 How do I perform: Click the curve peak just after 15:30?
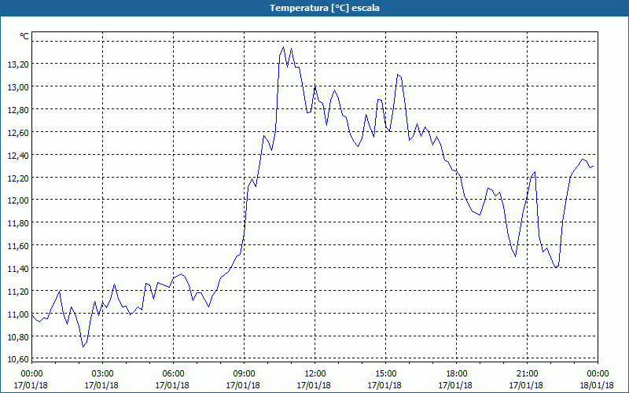click(398, 74)
